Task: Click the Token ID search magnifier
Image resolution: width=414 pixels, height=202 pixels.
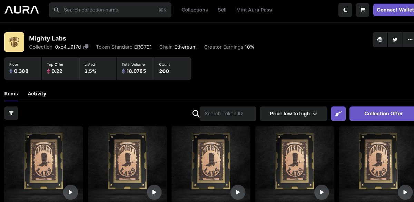Action: point(196,114)
